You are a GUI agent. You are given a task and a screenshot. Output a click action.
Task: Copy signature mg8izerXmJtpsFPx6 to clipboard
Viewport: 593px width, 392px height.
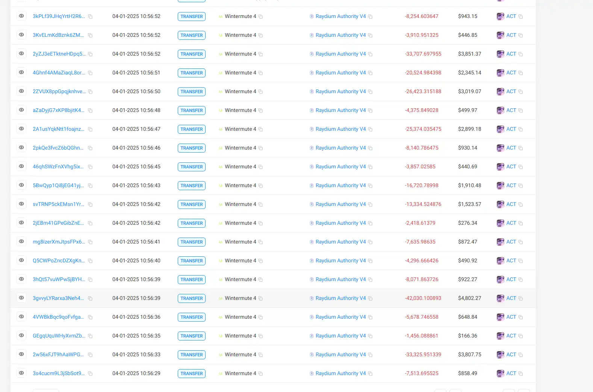90,242
